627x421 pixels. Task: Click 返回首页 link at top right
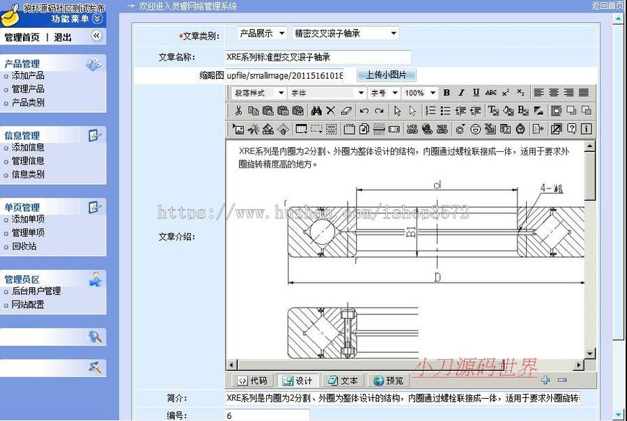point(608,6)
